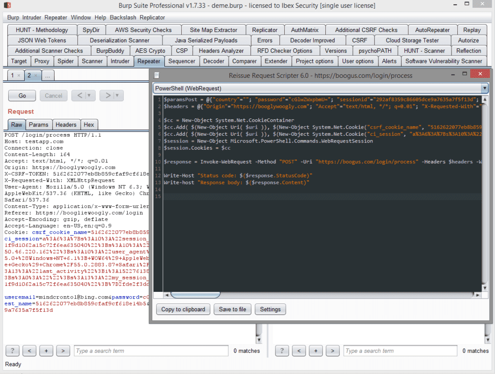Click the plus button in request search bar

46,351
